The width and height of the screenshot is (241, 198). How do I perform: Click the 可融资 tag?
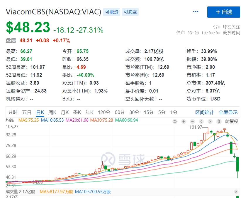coord(111,12)
